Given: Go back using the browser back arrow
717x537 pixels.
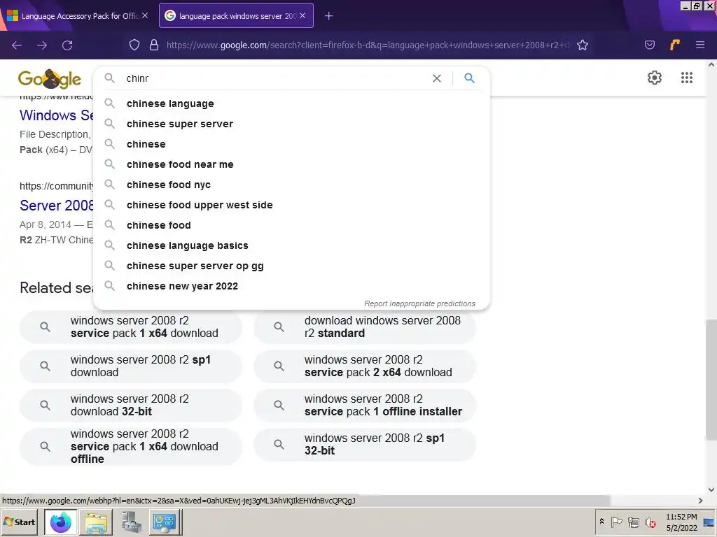Looking at the screenshot, I should pos(17,45).
